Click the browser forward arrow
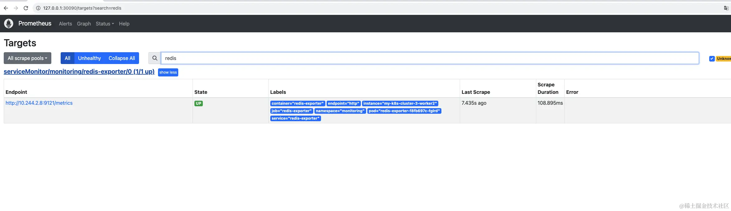731x211 pixels. pyautogui.click(x=16, y=8)
